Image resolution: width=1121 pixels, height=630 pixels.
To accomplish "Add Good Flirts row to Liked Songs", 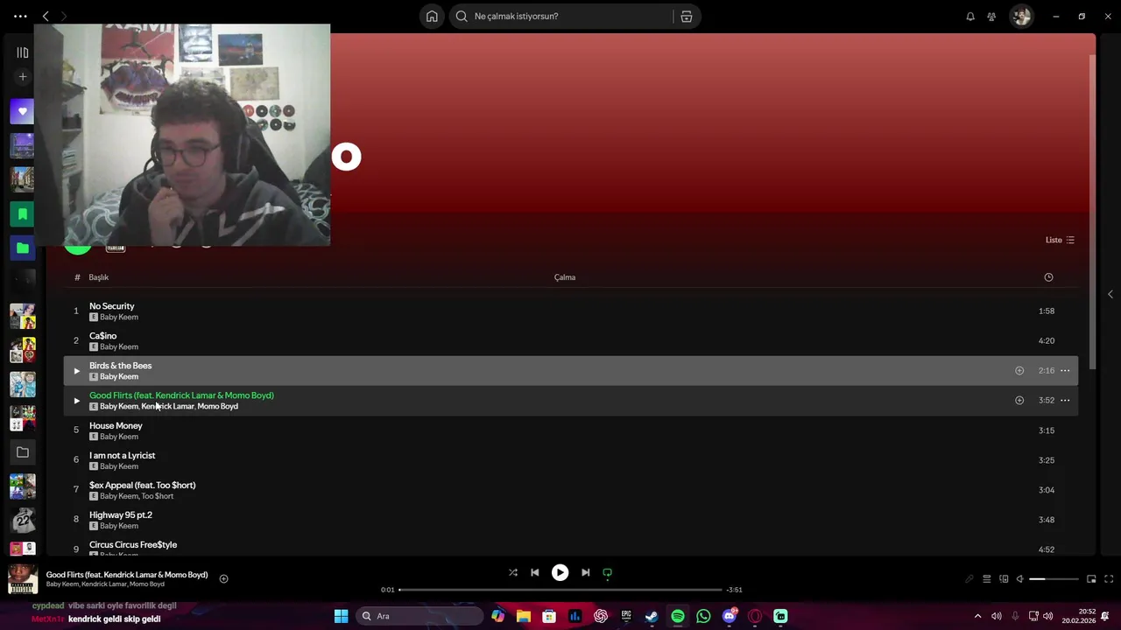I will [x=1019, y=401].
